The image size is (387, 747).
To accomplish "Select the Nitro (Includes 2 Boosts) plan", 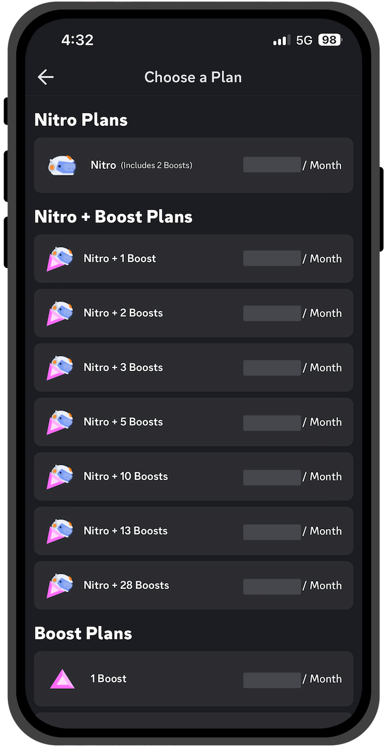I will (x=193, y=165).
